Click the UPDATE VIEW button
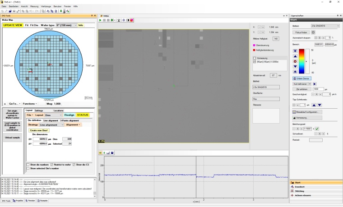The height and width of the screenshot is (207, 343). click(12, 25)
